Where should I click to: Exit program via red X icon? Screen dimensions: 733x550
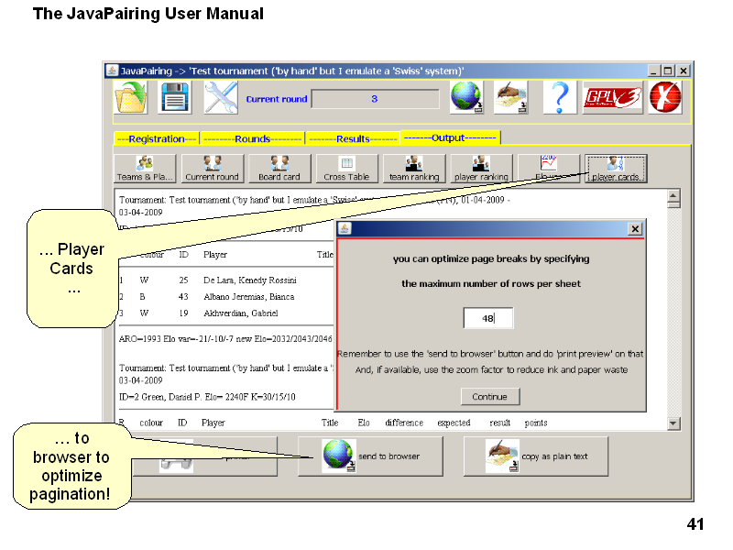tap(665, 97)
